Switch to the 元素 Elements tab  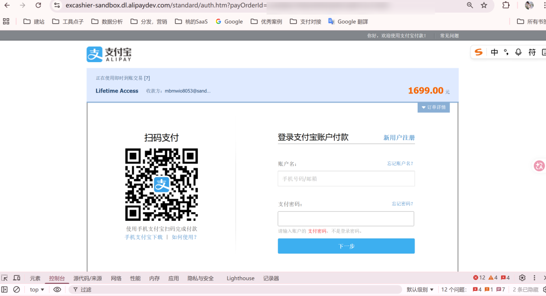point(34,278)
